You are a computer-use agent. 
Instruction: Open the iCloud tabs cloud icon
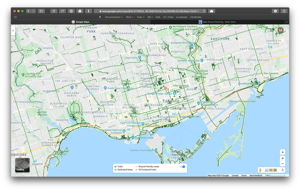coord(211,11)
